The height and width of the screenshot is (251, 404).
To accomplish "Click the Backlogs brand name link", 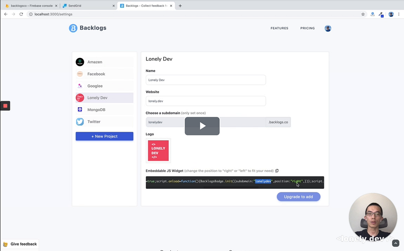I will (93, 28).
